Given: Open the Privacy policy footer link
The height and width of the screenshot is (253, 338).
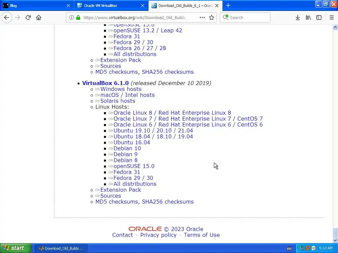Looking at the screenshot, I should pyautogui.click(x=158, y=235).
